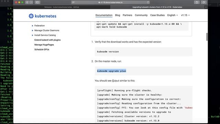Image resolution: width=220 pixels, height=124 pixels.
Task: Open Community nav item
Action: [141, 15]
